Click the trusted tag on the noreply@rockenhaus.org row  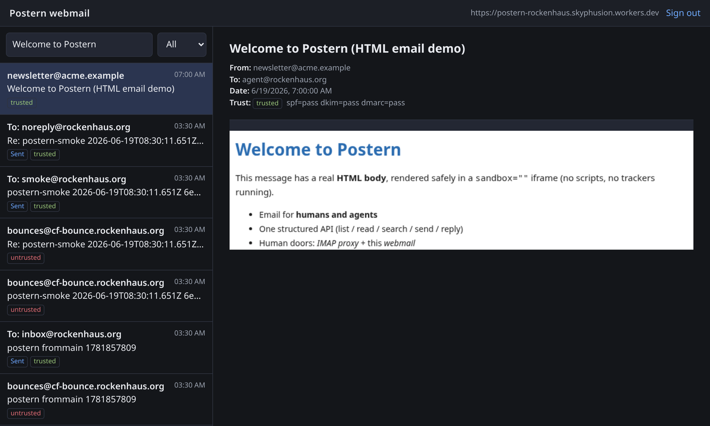(45, 154)
